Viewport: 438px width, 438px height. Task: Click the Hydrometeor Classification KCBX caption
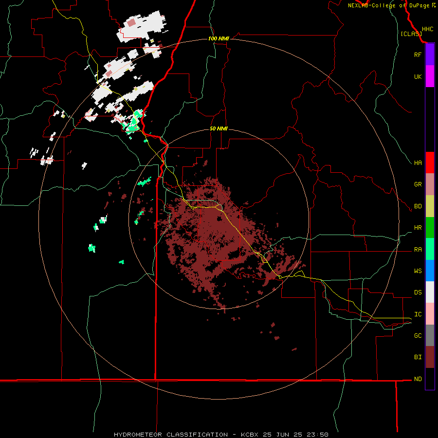pyautogui.click(x=221, y=435)
